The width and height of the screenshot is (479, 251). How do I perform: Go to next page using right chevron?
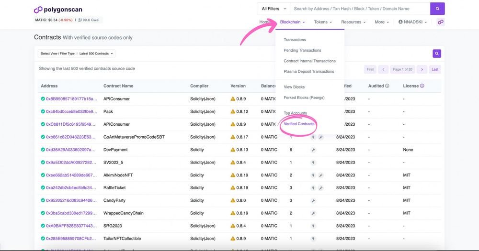coord(422,69)
